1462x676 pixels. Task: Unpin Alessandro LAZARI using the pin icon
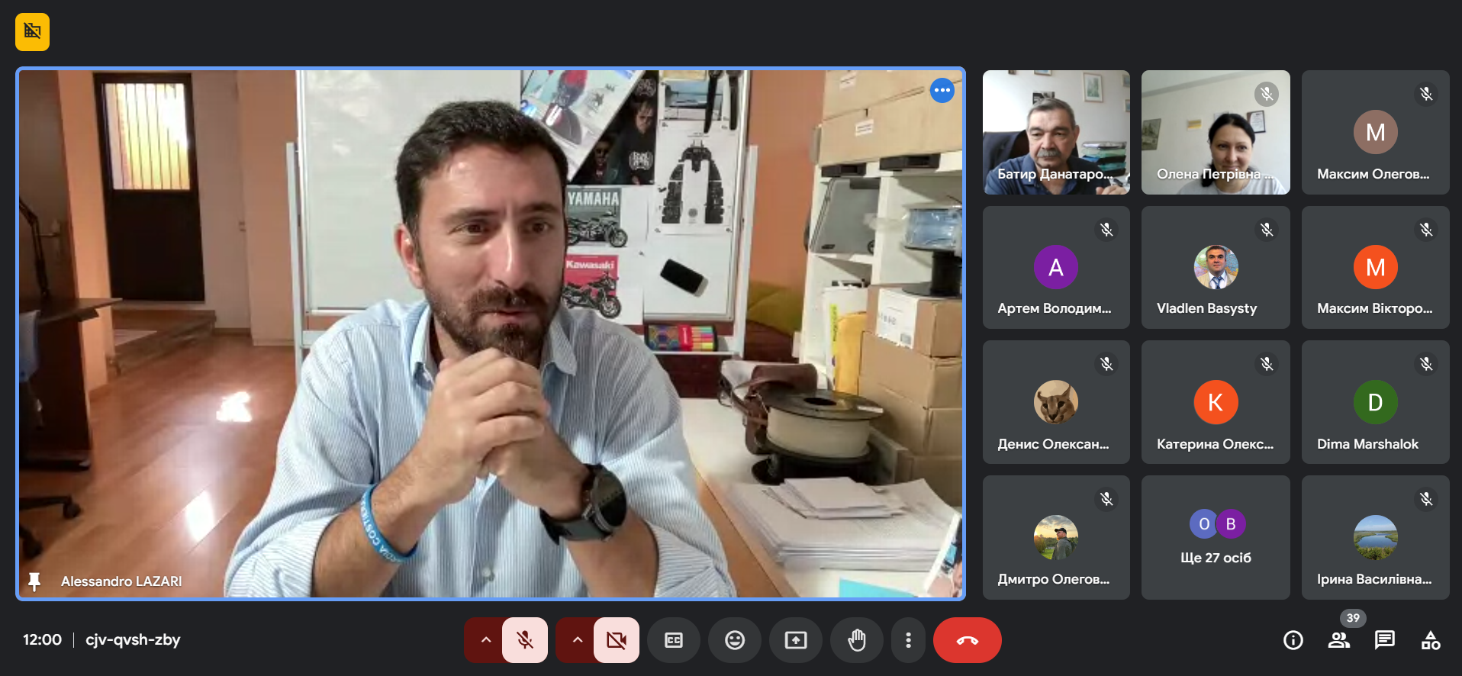point(34,581)
